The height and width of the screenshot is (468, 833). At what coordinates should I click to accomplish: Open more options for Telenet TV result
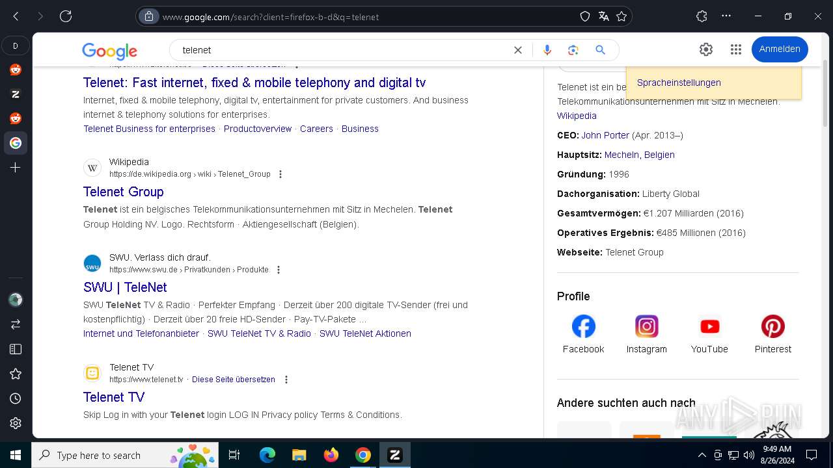pyautogui.click(x=286, y=380)
